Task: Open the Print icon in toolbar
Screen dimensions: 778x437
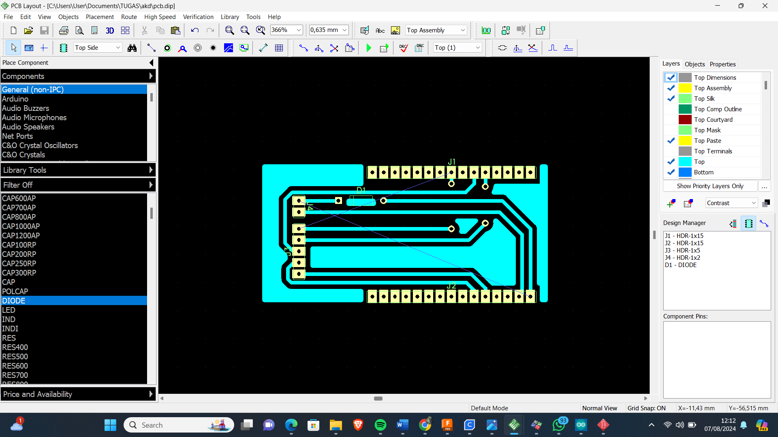Action: pos(64,30)
